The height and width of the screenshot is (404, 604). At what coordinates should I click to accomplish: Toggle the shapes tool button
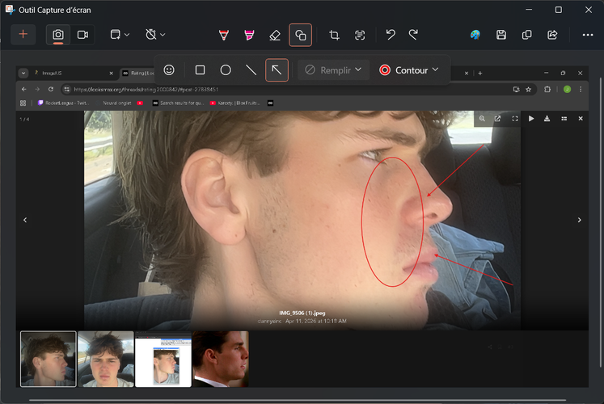[301, 35]
